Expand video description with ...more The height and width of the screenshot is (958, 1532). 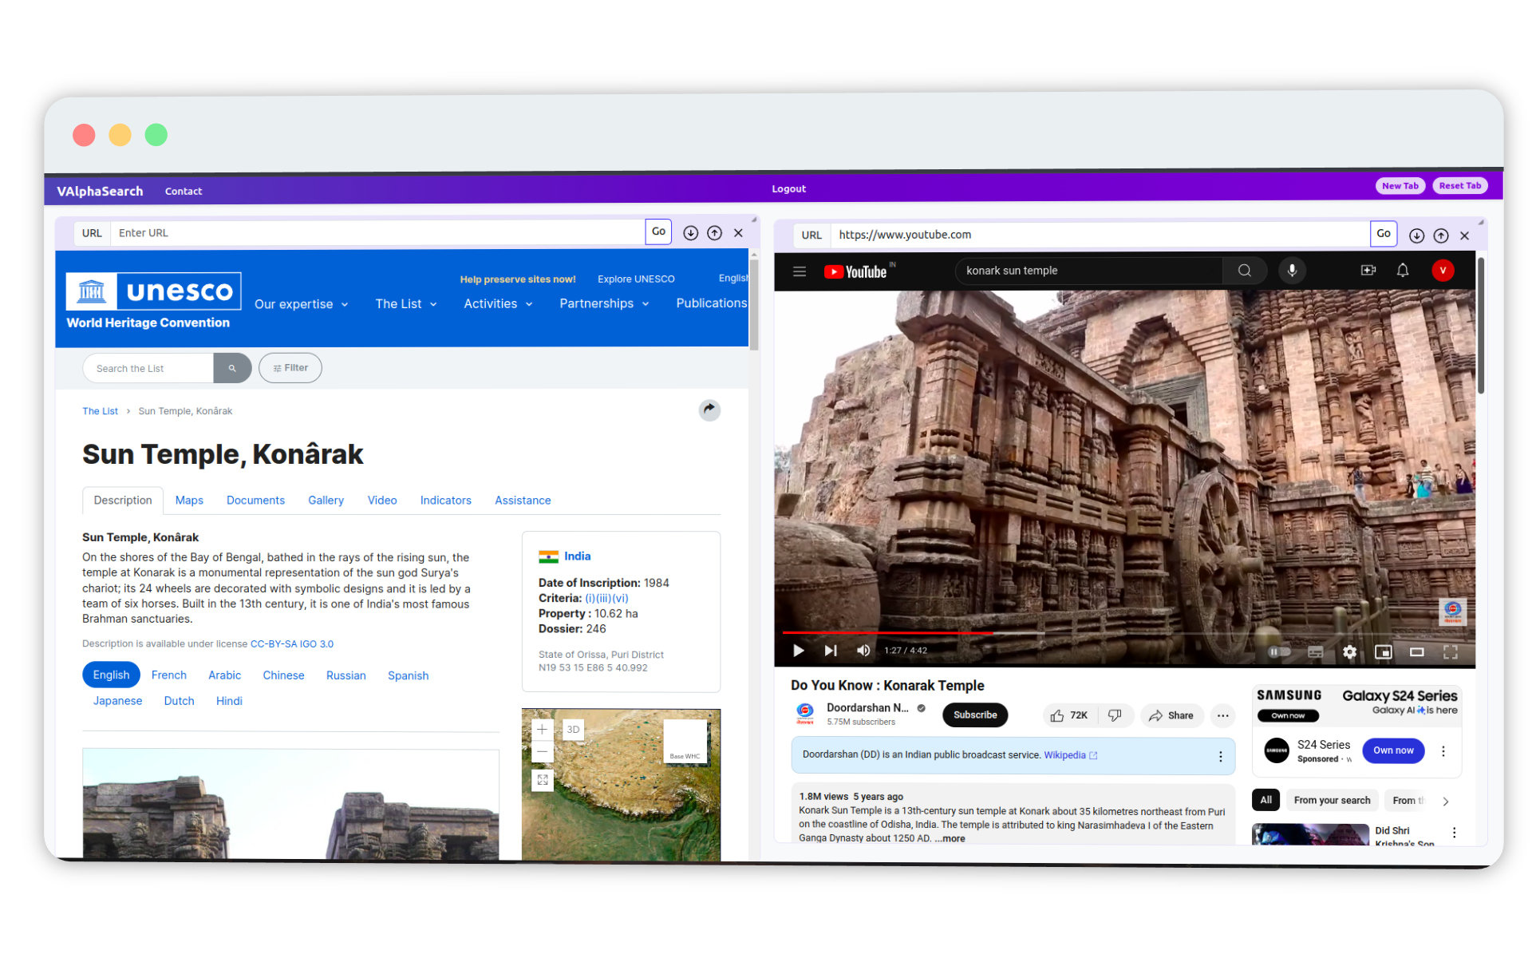pos(950,839)
